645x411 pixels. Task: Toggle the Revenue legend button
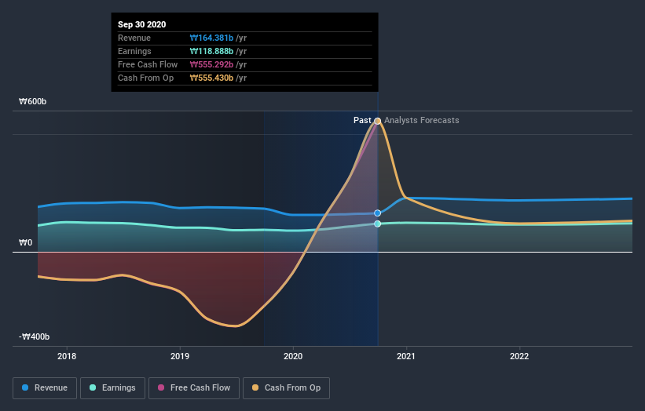[x=45, y=388]
